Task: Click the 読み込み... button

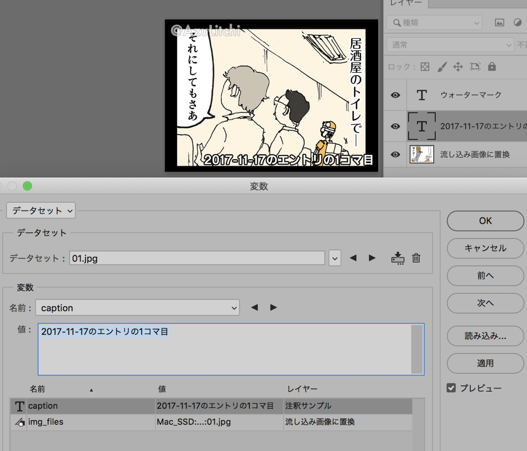Action: click(485, 336)
